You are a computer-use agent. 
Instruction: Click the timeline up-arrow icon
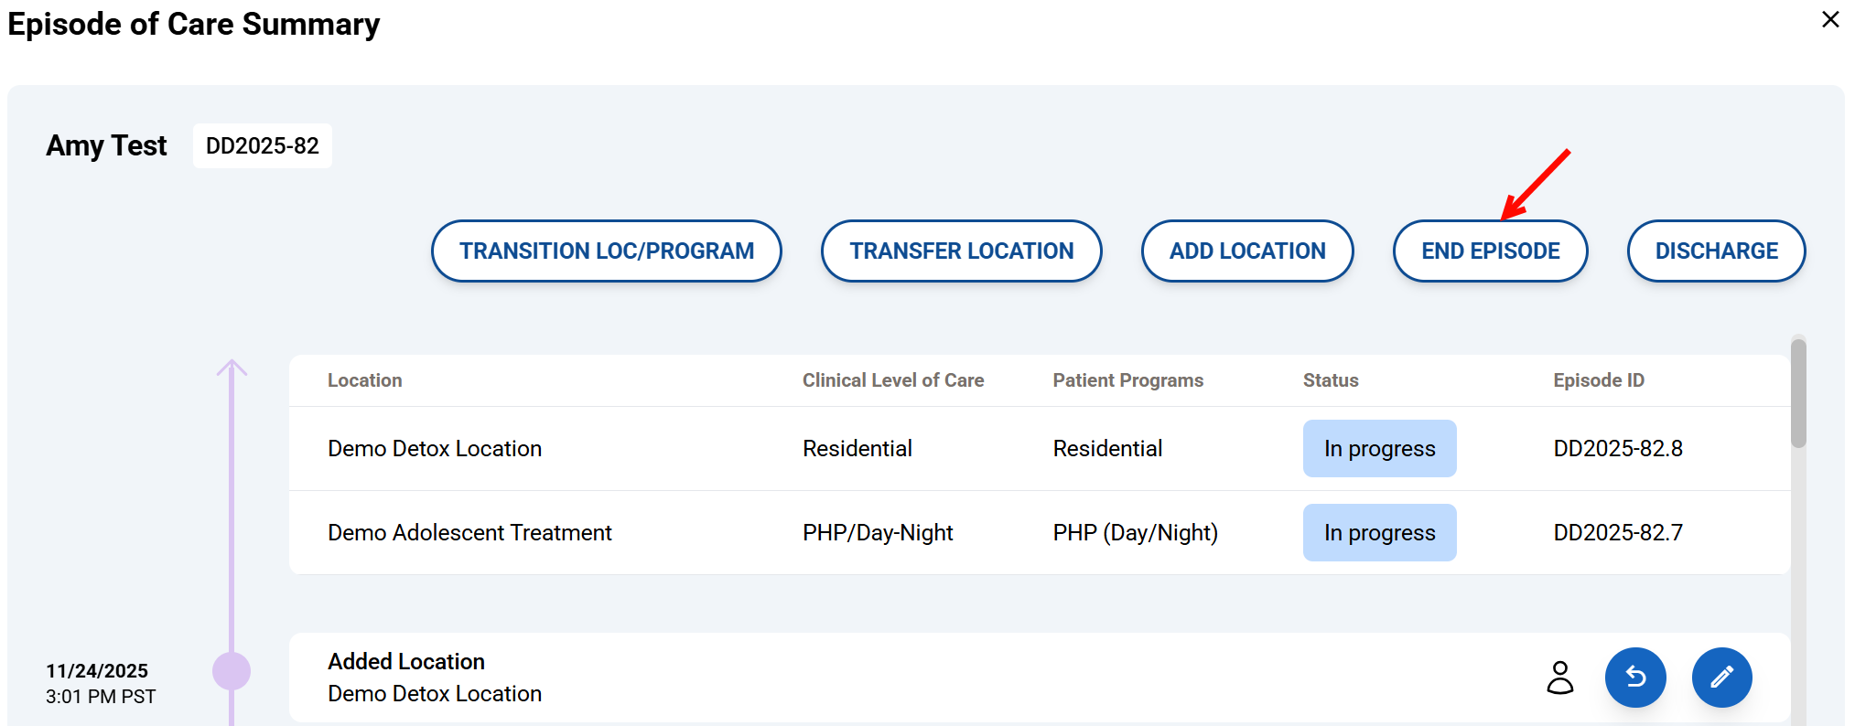point(232,368)
